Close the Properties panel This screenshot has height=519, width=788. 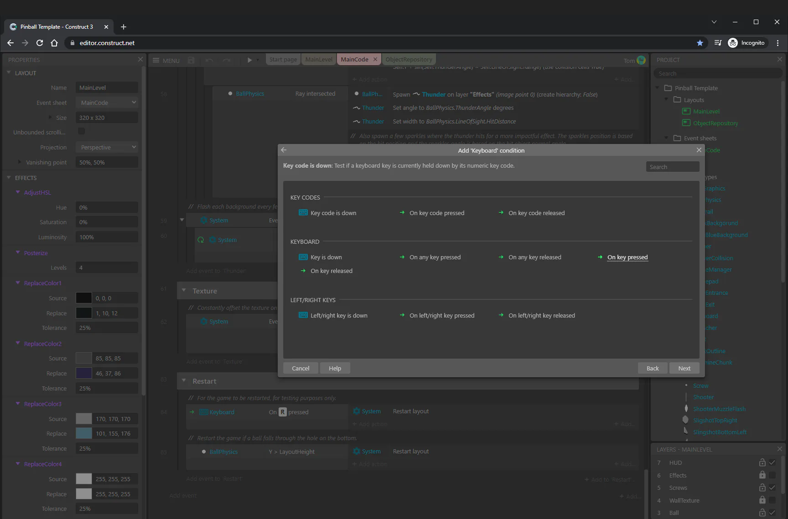coord(140,59)
